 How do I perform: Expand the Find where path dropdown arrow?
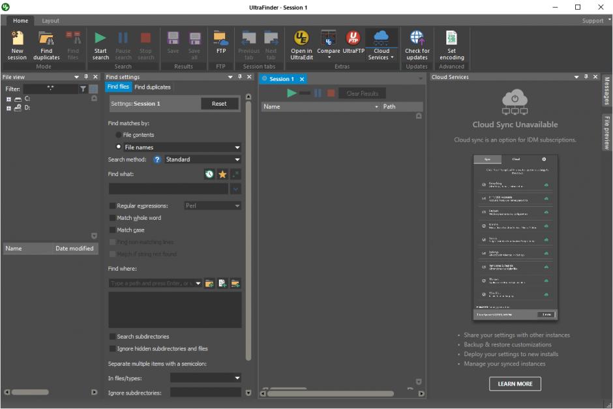[198, 284]
